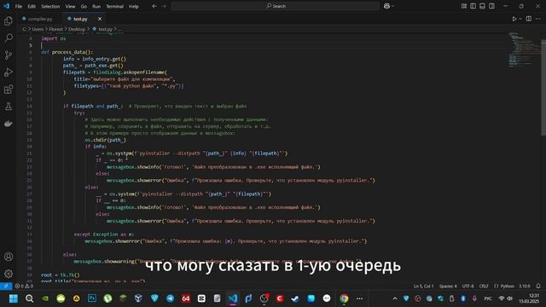Click the breadcrumb ellipsis after test.py
The height and width of the screenshot is (307, 546).
(119, 29)
